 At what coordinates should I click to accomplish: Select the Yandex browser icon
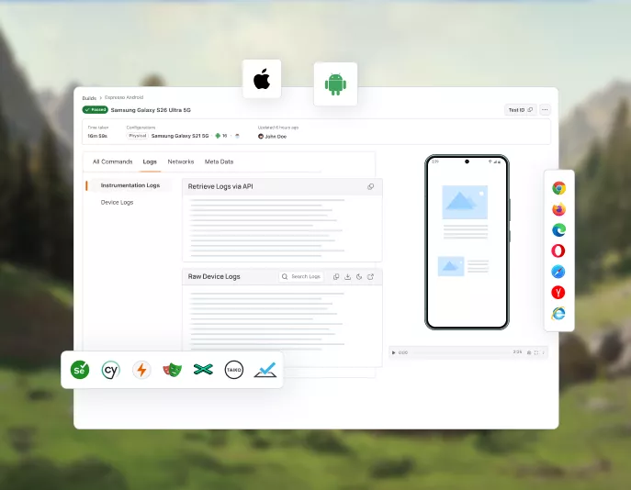tap(558, 292)
